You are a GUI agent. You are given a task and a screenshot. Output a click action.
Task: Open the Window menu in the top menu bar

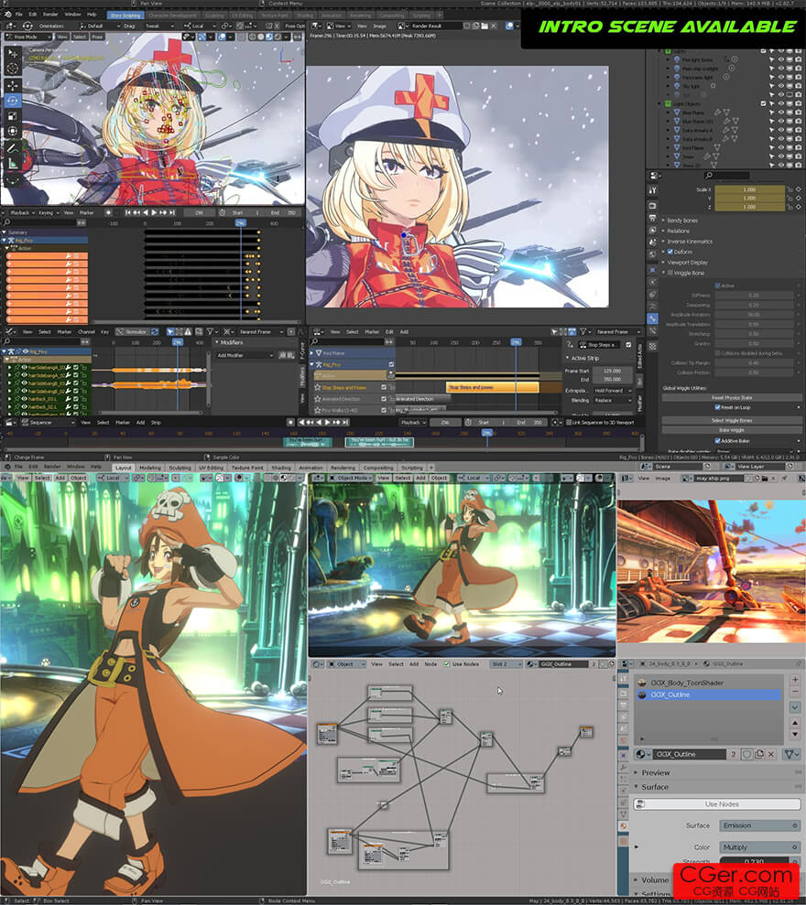coord(72,14)
